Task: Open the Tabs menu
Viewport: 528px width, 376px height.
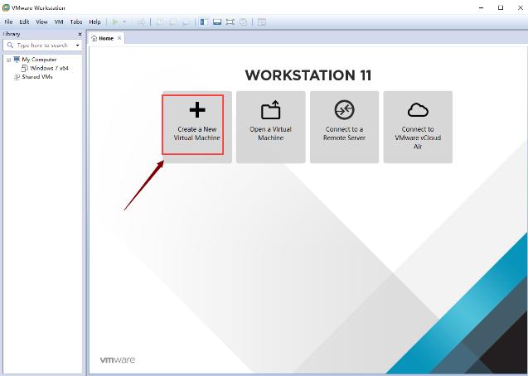Action: (76, 22)
